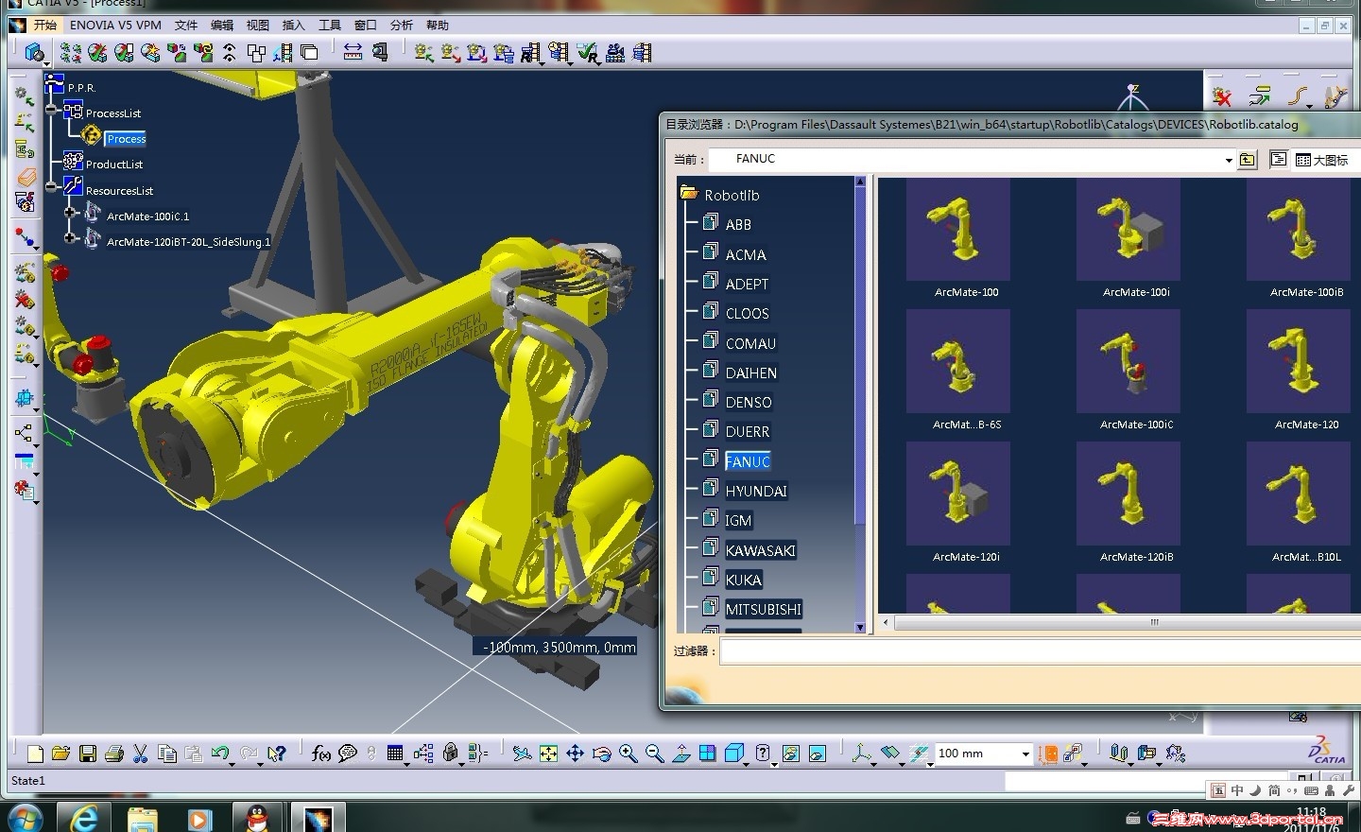Toggle the tree display button in catalog browser

pos(1278,160)
